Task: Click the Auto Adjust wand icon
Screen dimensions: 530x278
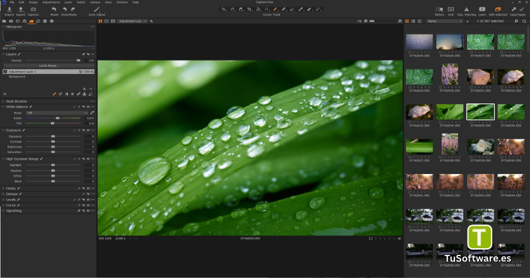Action: (97, 9)
